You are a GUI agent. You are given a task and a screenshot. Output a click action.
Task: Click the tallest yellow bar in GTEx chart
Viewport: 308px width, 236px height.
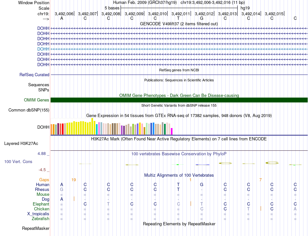coord(92,126)
